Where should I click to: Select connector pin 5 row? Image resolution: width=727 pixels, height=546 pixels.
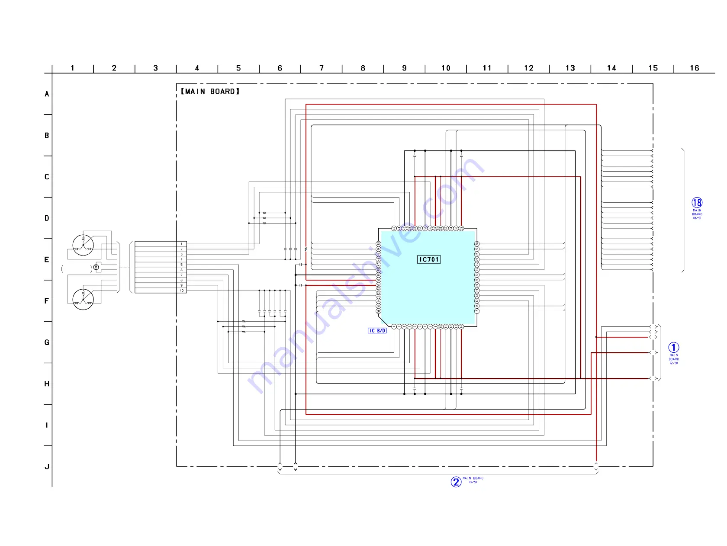point(161,265)
